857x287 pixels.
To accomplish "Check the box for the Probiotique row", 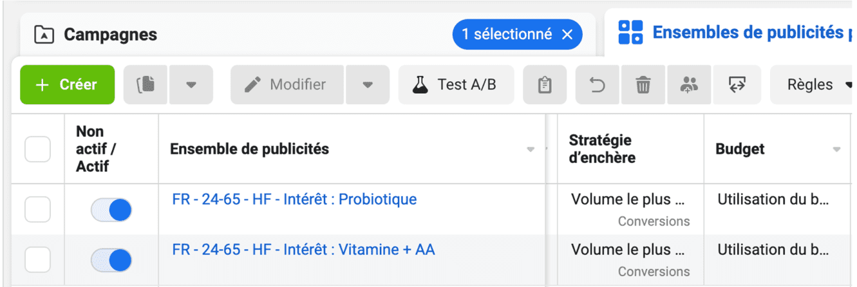I will click(x=37, y=209).
